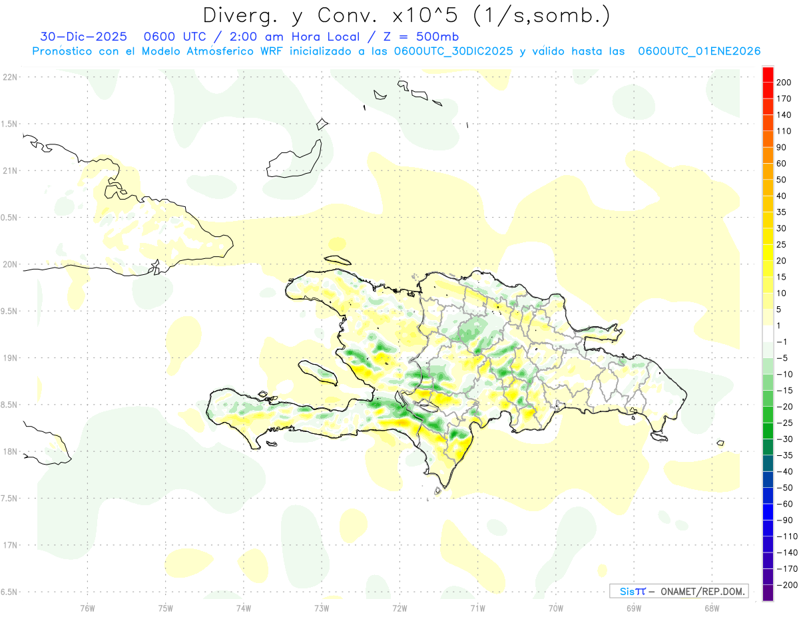Click the longitude label '70W'
Viewport: 799px width, 617px height.
click(556, 608)
